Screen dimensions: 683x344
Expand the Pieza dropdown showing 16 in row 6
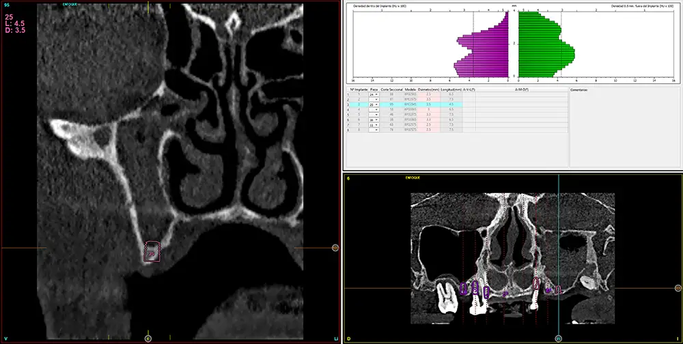373,119
